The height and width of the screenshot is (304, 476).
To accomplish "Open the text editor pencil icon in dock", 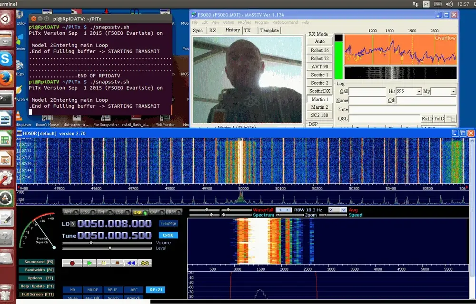I will pyautogui.click(x=6, y=218).
